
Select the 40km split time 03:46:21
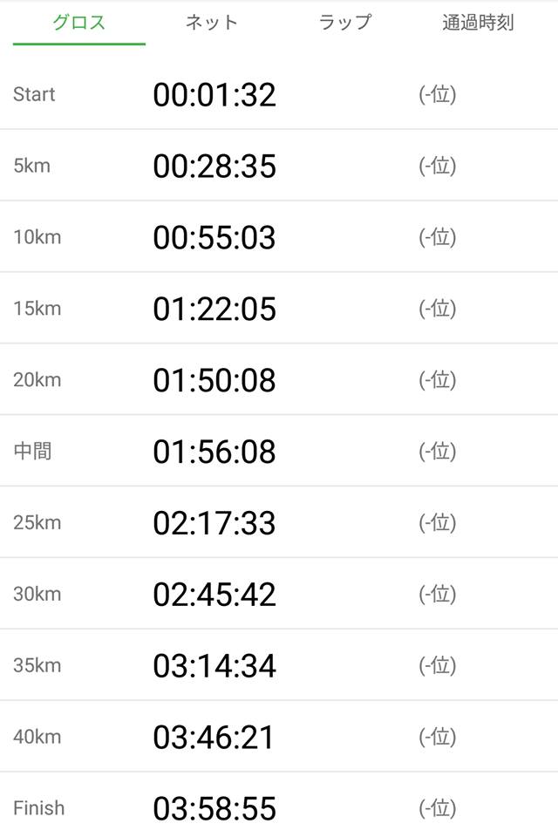pos(214,738)
